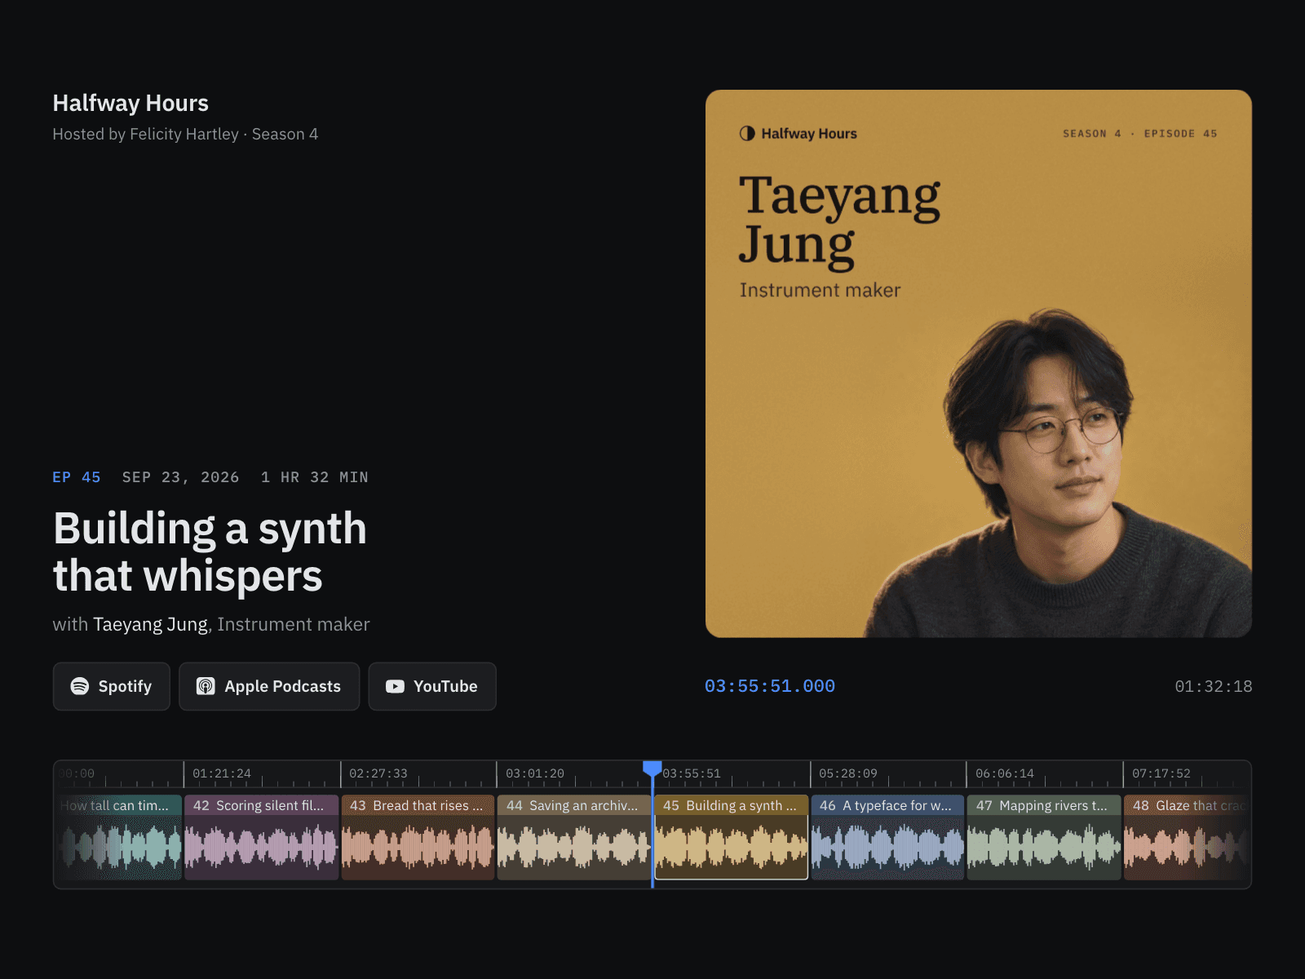Click ruler timecode 07:17:52

pos(1161,773)
